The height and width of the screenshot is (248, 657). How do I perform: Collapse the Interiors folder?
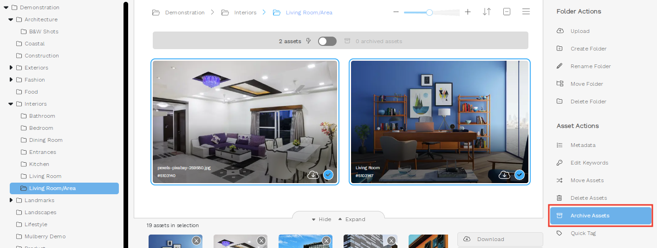point(11,104)
